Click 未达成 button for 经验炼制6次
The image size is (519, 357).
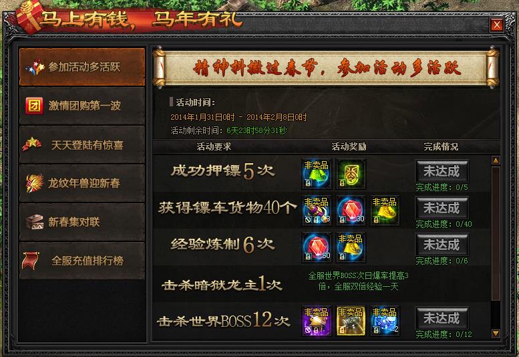tap(442, 245)
